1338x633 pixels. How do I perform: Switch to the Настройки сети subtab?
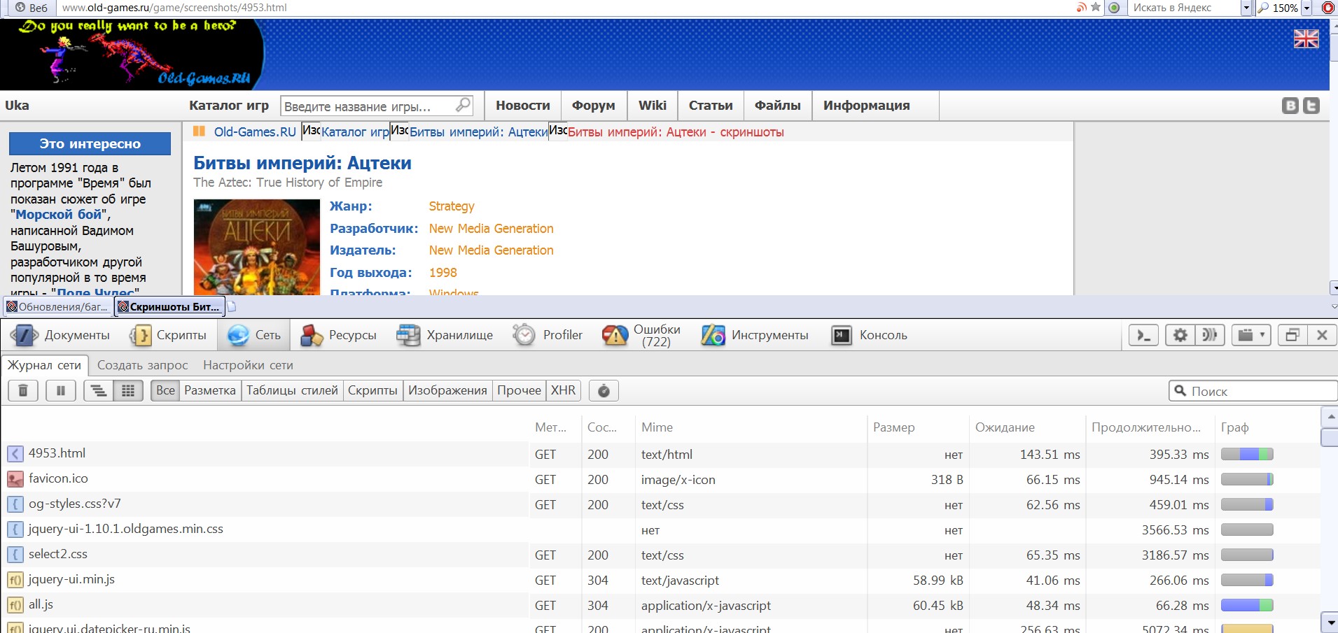tap(248, 365)
